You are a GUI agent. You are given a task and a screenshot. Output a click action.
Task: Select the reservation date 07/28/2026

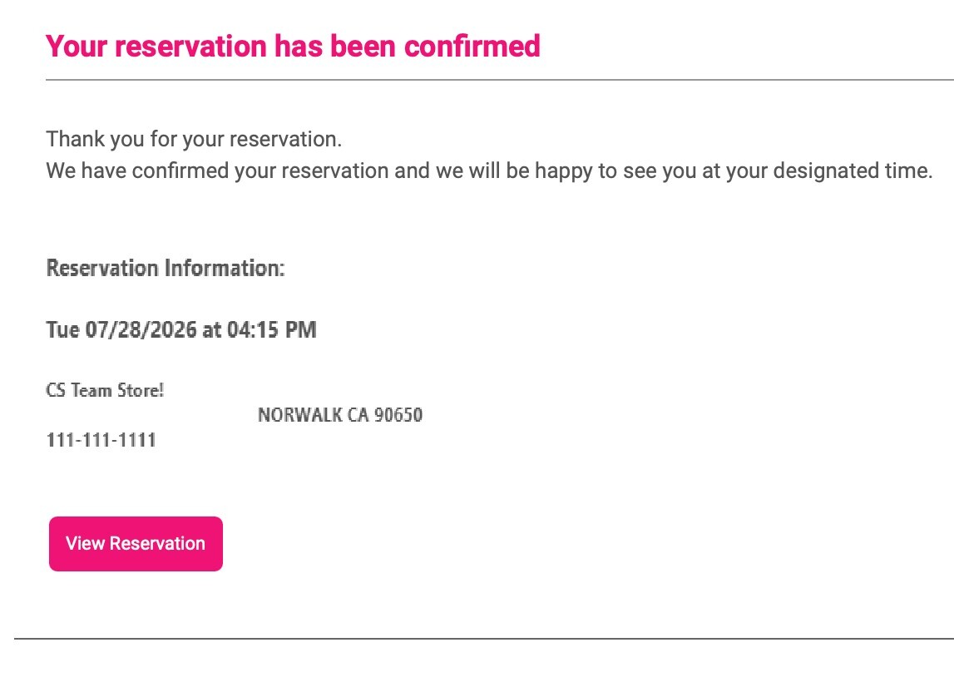coord(141,329)
